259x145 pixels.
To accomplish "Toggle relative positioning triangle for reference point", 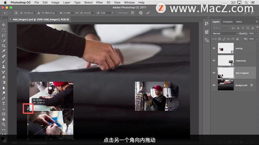I will (x=39, y=13).
